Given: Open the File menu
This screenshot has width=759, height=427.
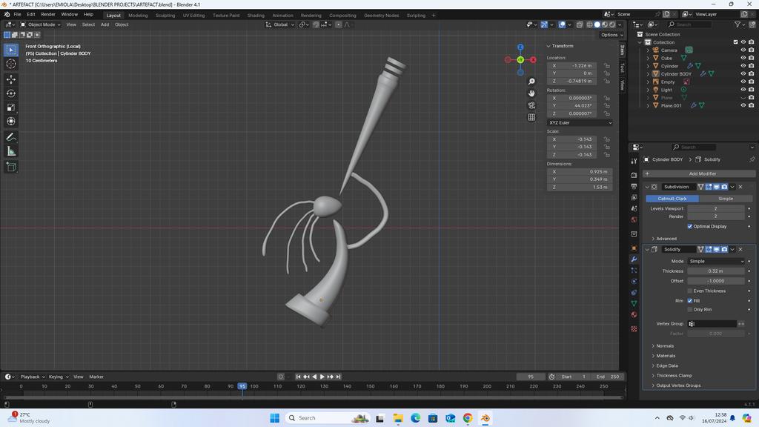Looking at the screenshot, I should pyautogui.click(x=17, y=15).
